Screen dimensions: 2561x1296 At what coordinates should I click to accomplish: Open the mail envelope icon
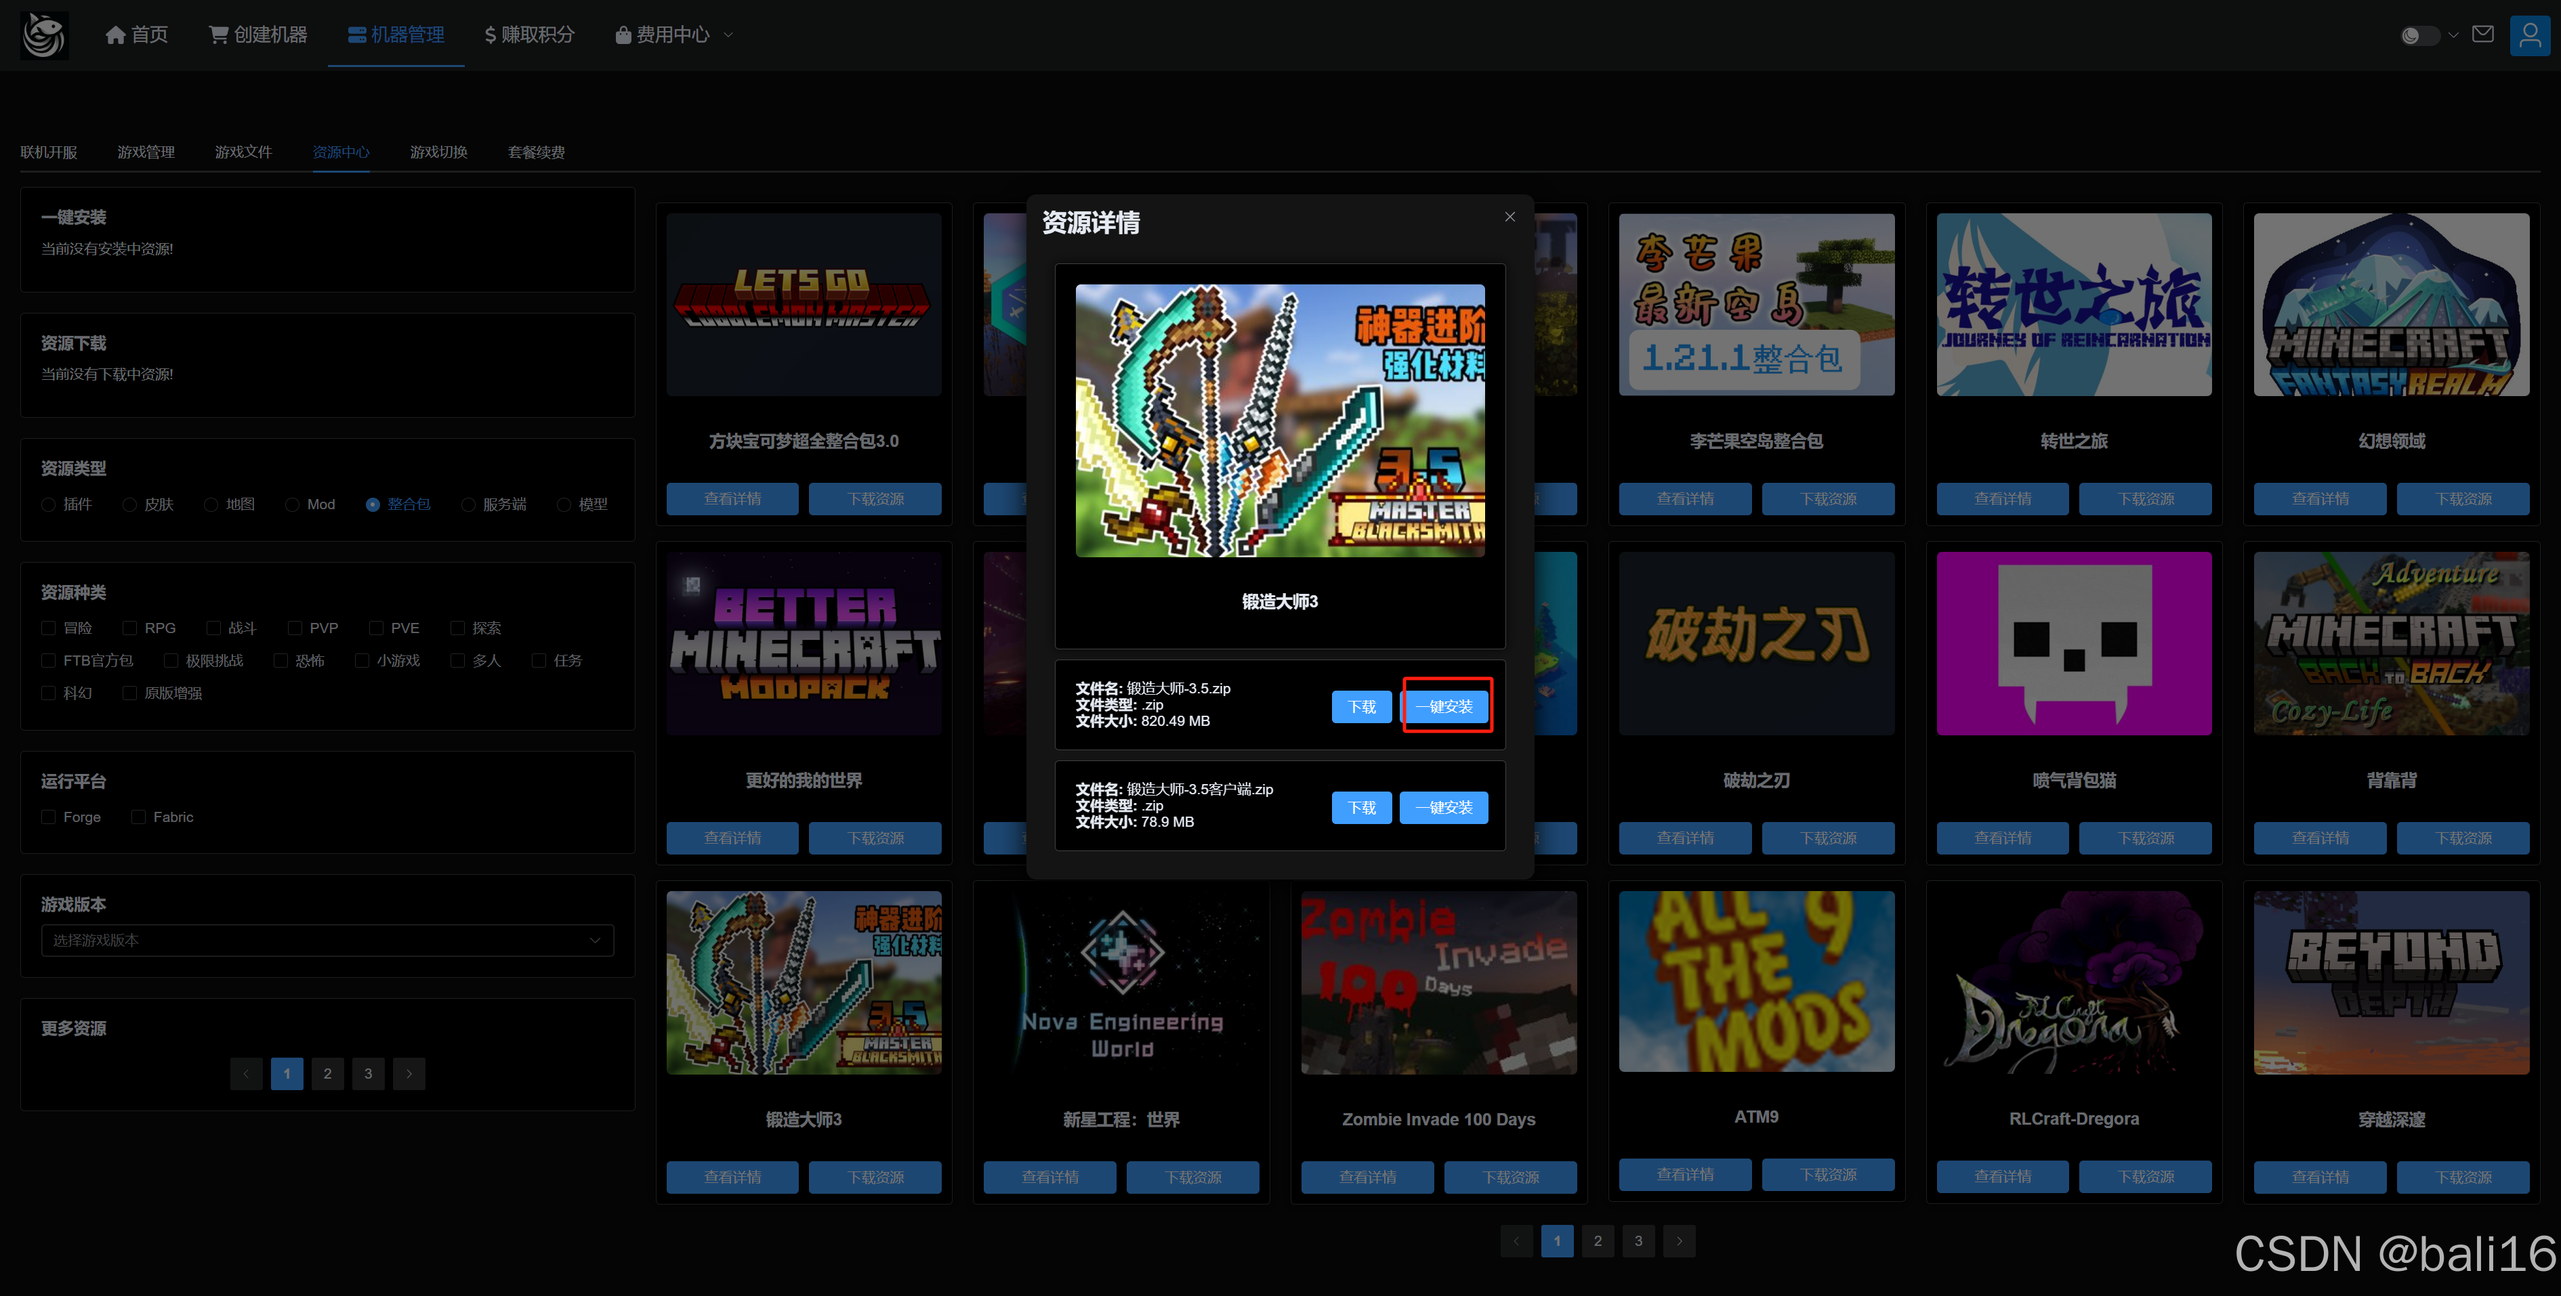coord(2482,35)
